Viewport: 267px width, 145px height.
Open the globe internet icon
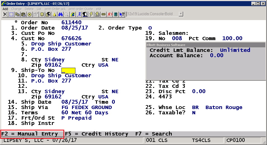point(73,14)
